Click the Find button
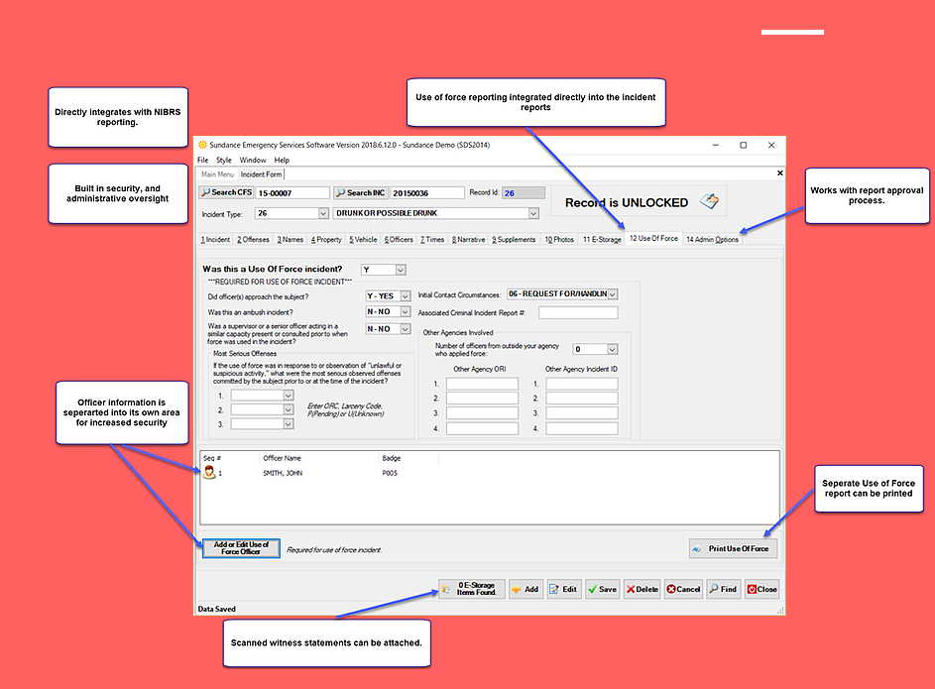Screen dimensions: 935x689 click(x=723, y=590)
